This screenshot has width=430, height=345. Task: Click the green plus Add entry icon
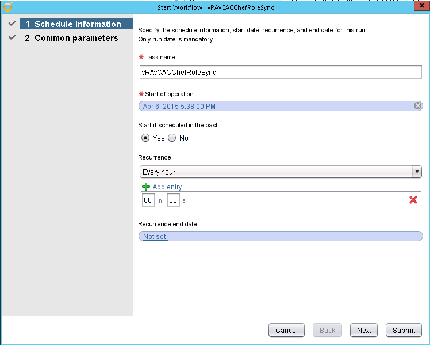tap(146, 187)
